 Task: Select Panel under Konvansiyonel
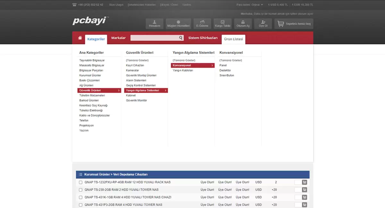pos(223,65)
